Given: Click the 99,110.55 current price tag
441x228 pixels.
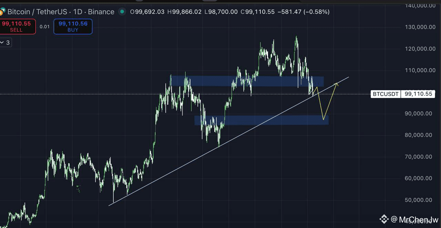Looking at the screenshot, I should (418, 94).
